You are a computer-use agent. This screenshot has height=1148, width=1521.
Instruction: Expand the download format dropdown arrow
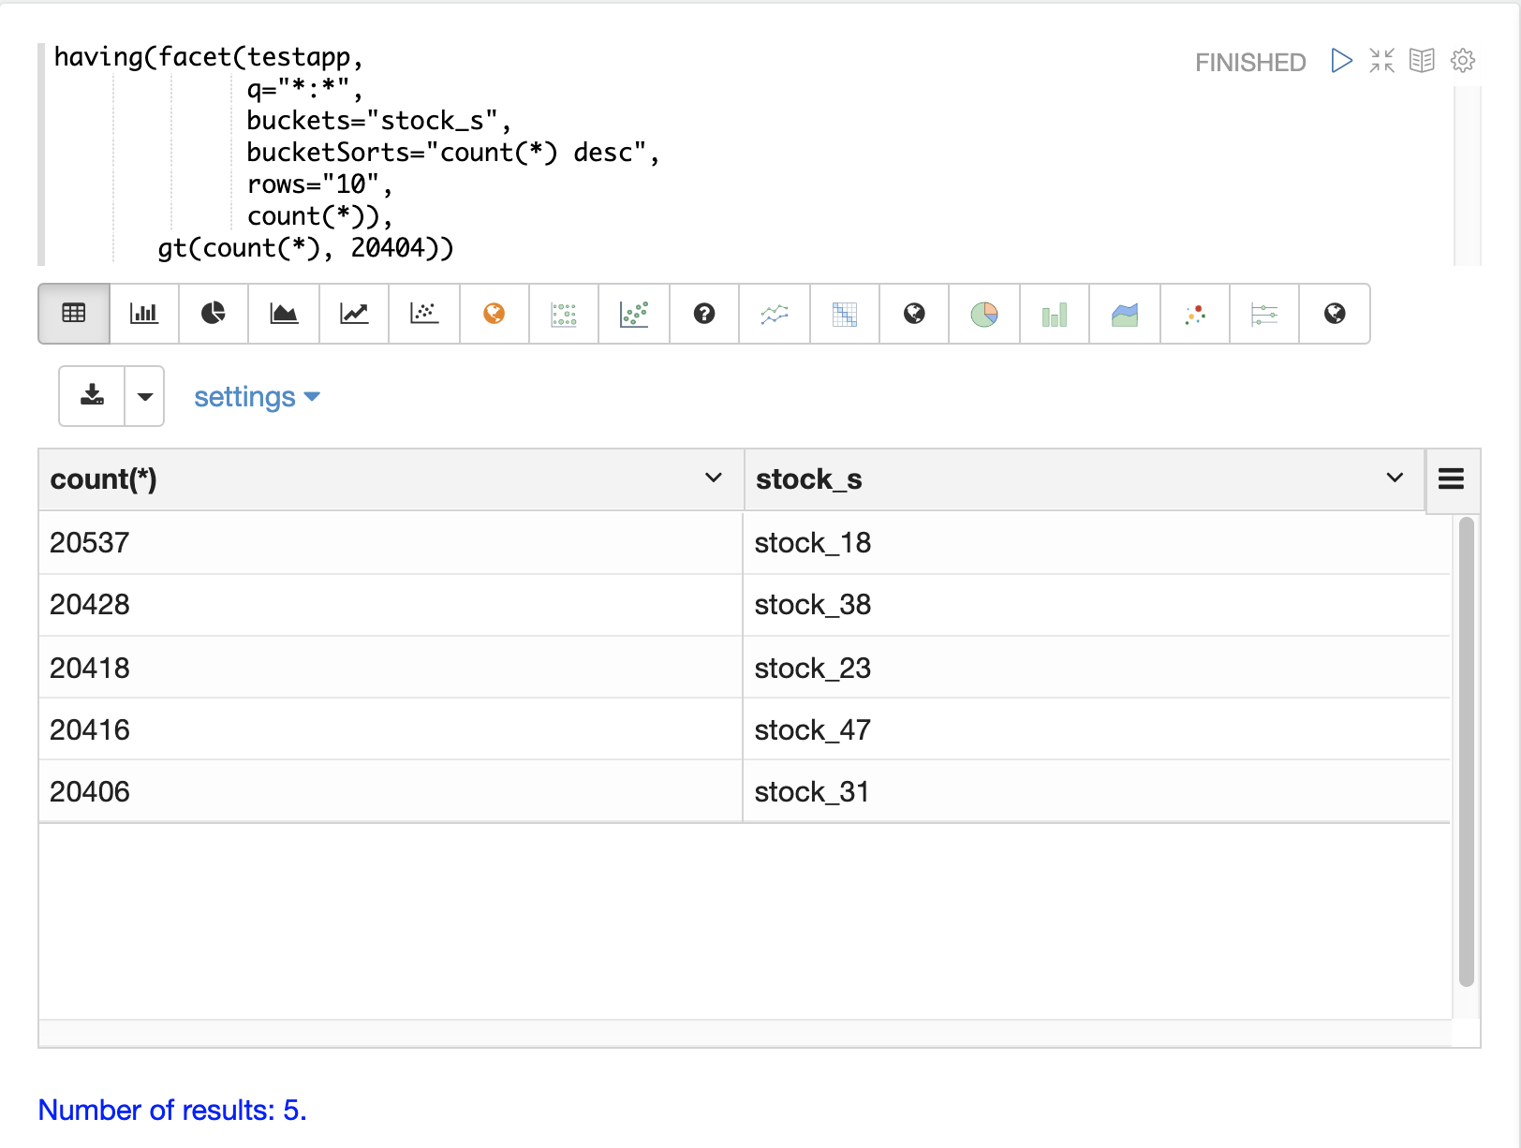click(145, 396)
